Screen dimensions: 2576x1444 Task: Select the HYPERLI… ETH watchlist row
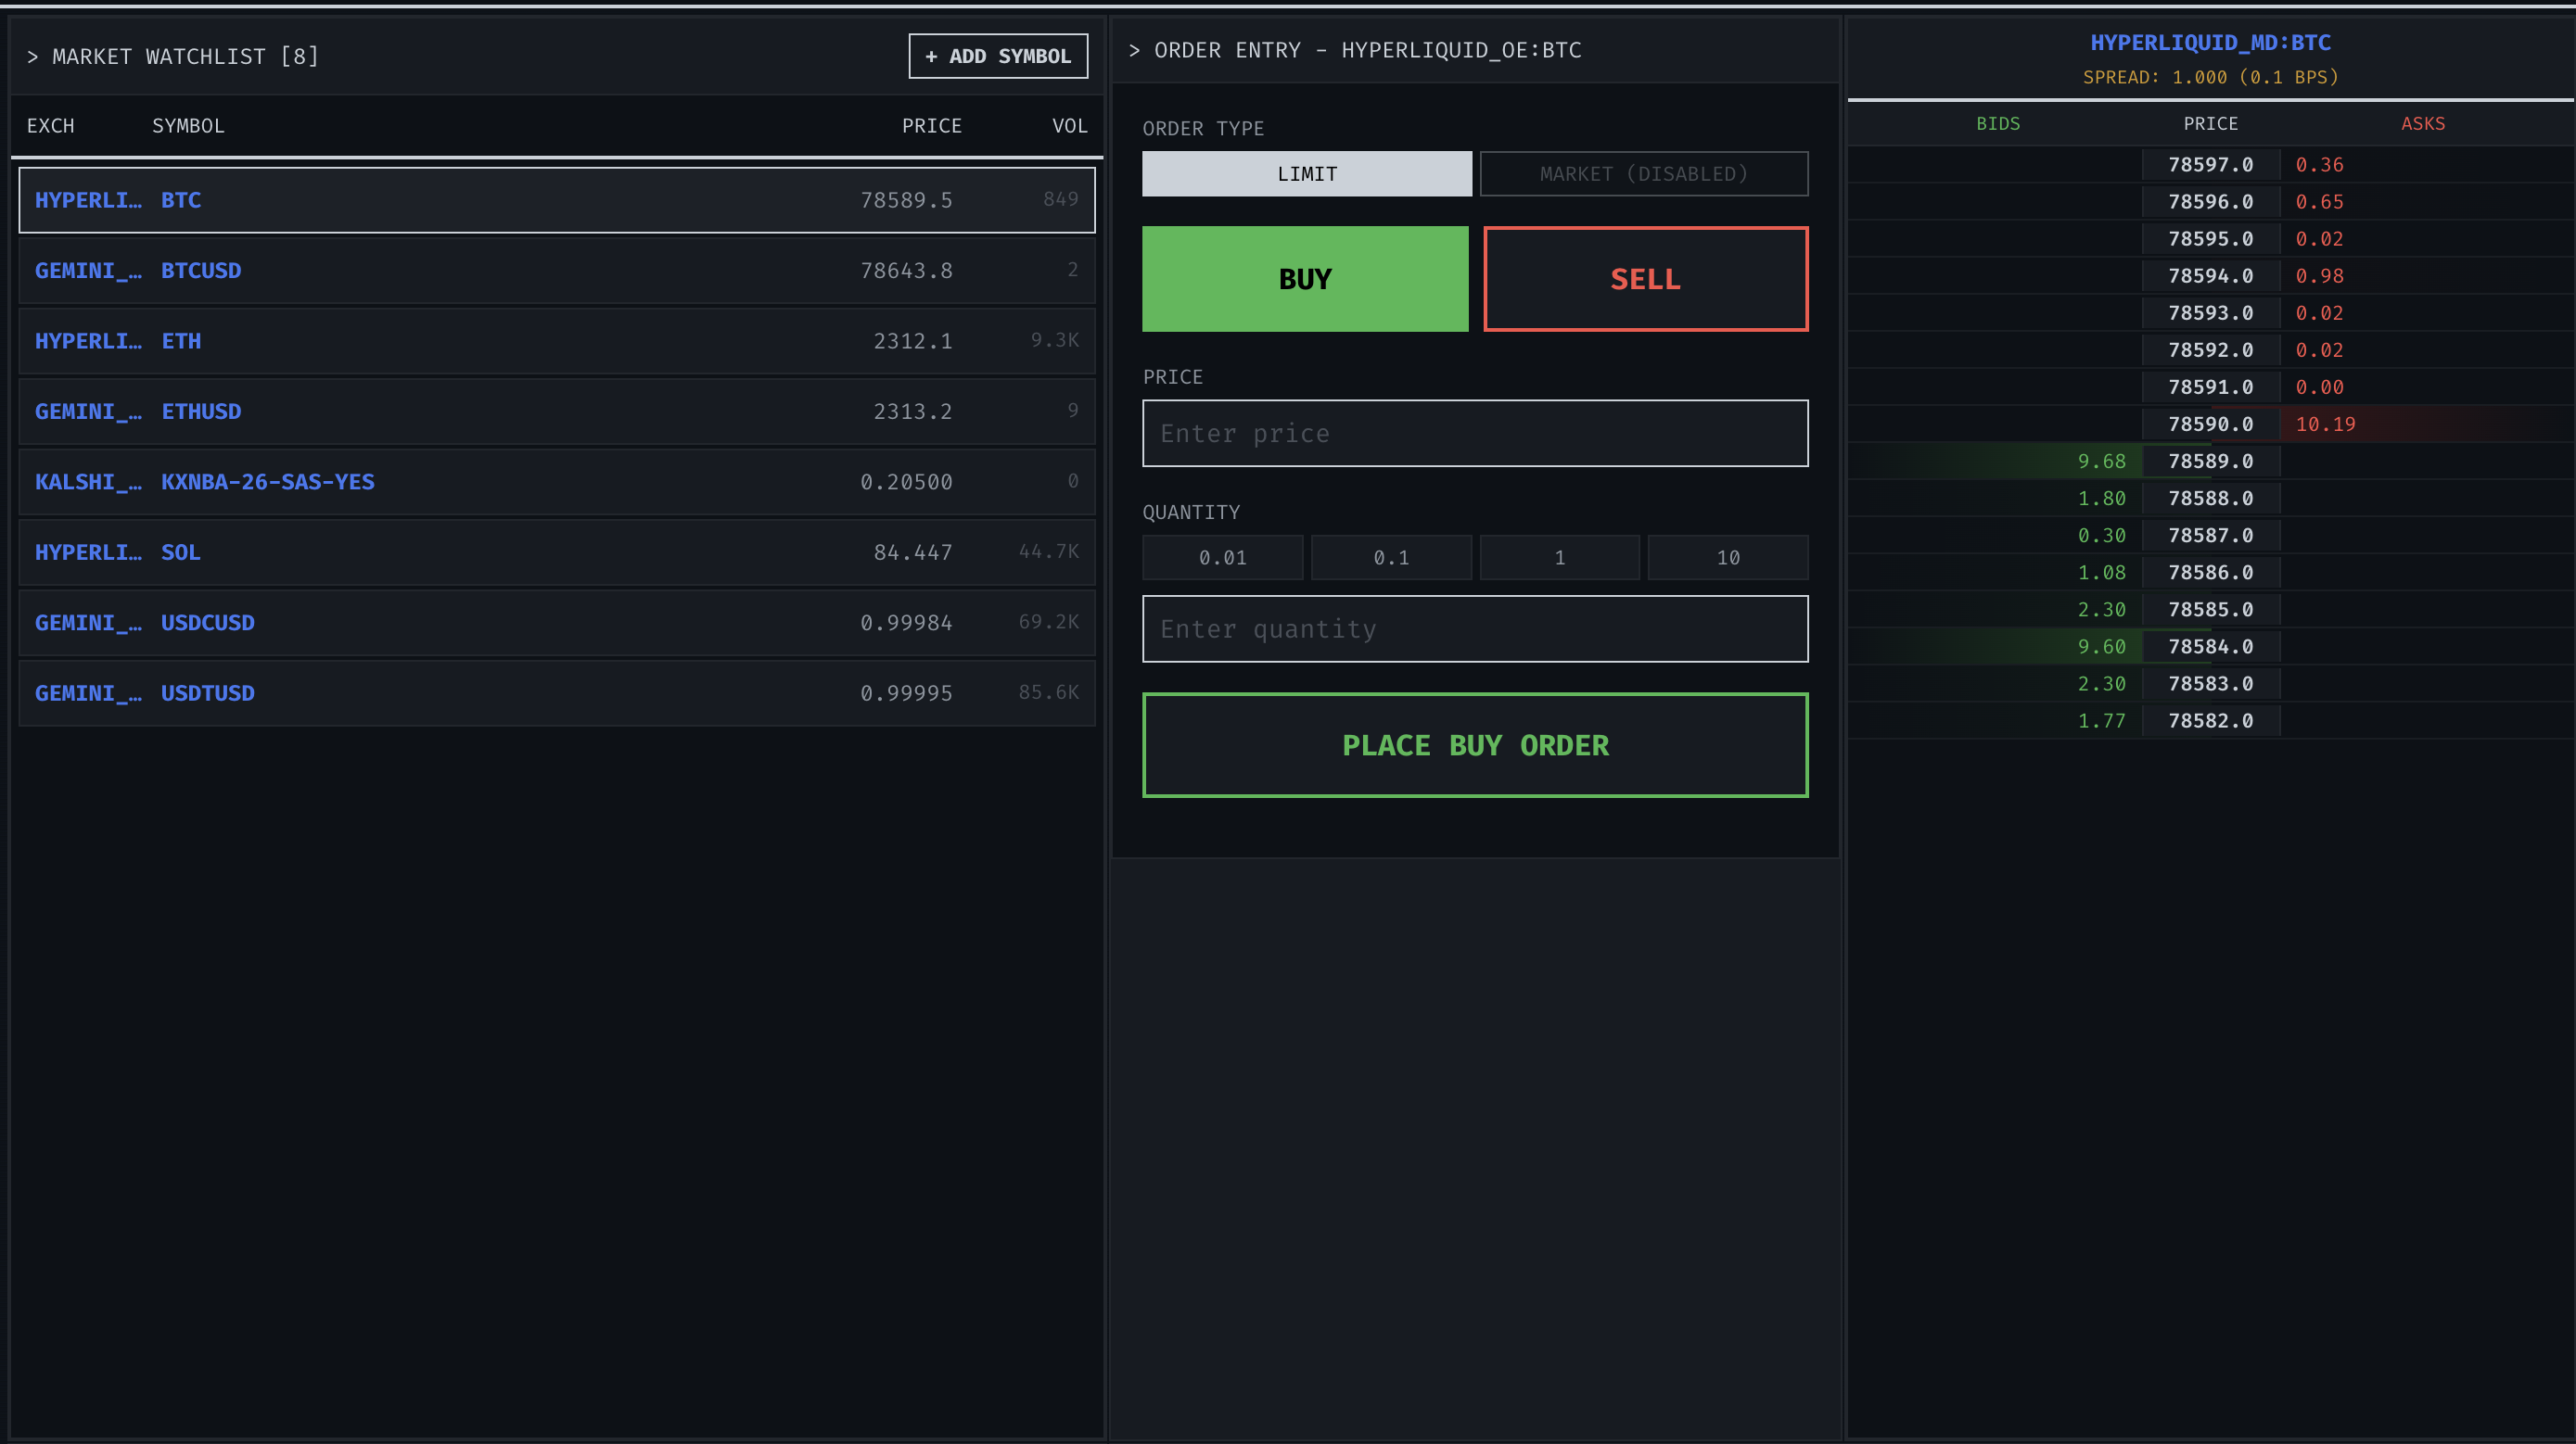click(557, 341)
